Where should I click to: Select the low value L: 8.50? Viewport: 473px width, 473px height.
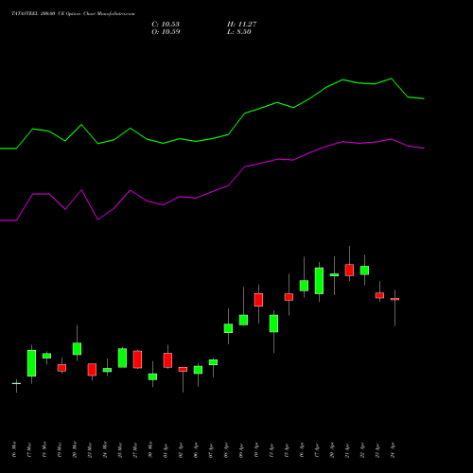[x=239, y=32]
